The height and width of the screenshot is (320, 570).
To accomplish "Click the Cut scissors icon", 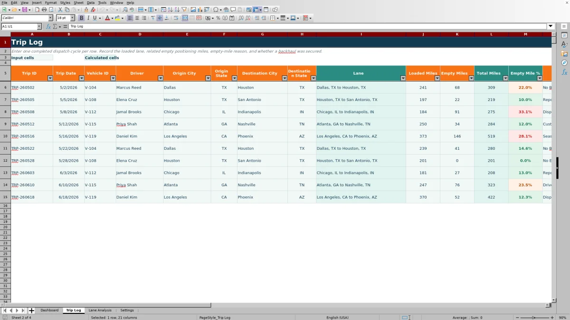I will (60, 9).
